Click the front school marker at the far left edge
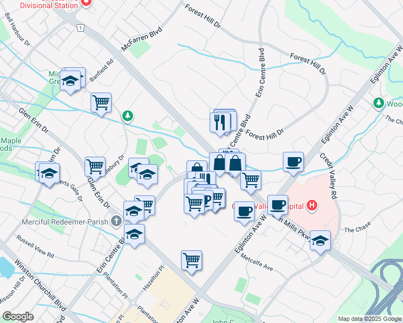This screenshot has height=323, width=403. (x=50, y=174)
